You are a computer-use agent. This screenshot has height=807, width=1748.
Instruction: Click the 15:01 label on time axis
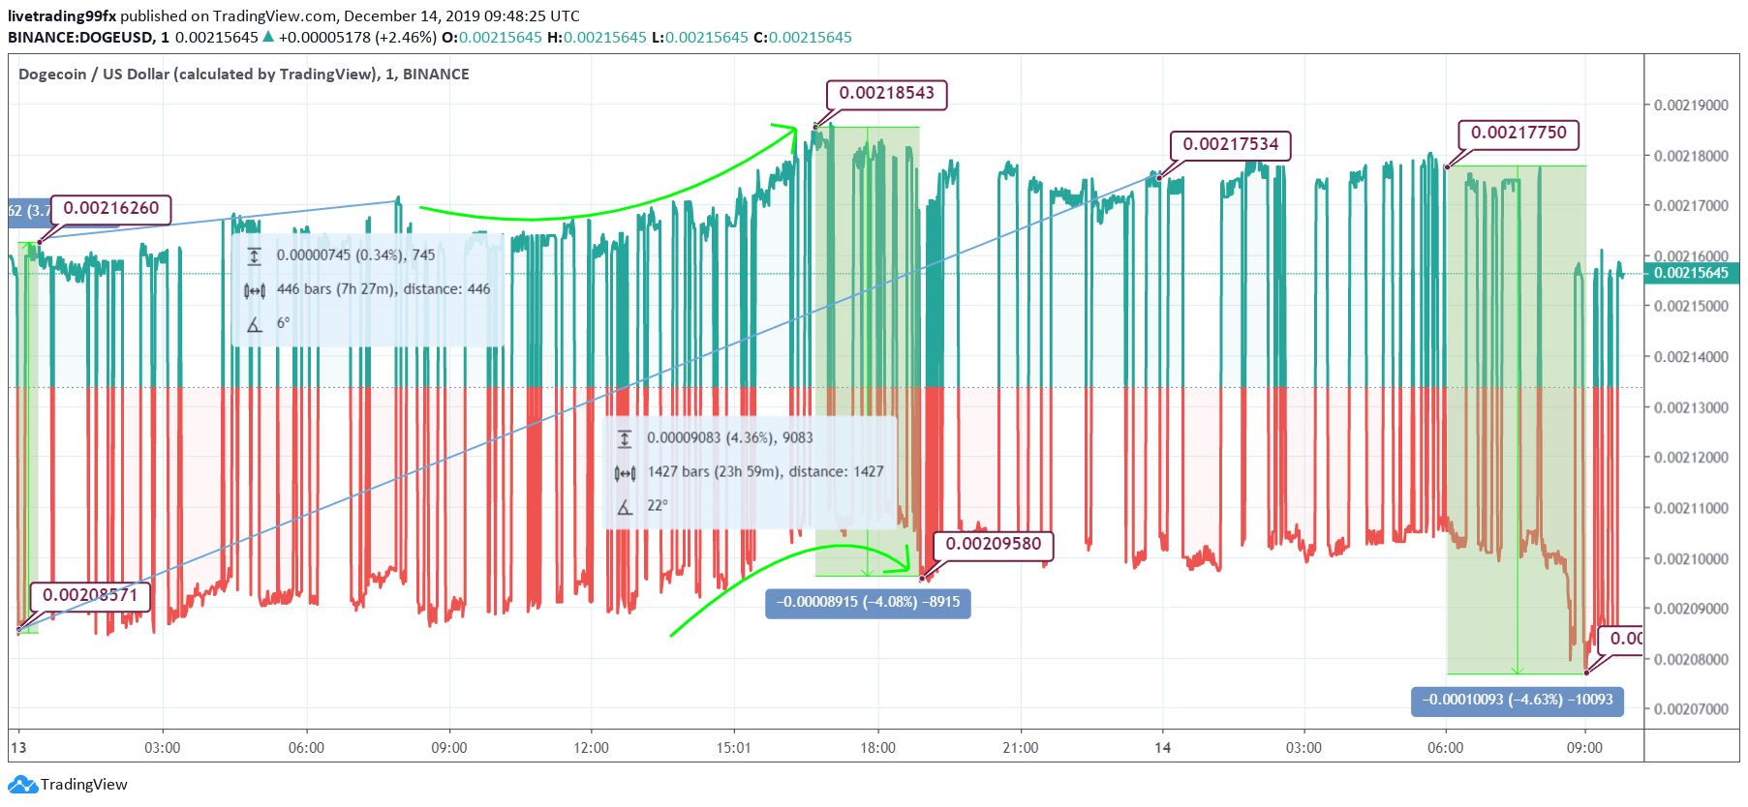coord(734,748)
